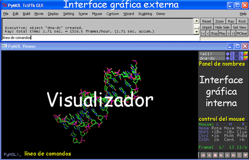Click the rewind-to-start icon in viewer controls
The height and width of the screenshot is (160, 249).
point(203,155)
